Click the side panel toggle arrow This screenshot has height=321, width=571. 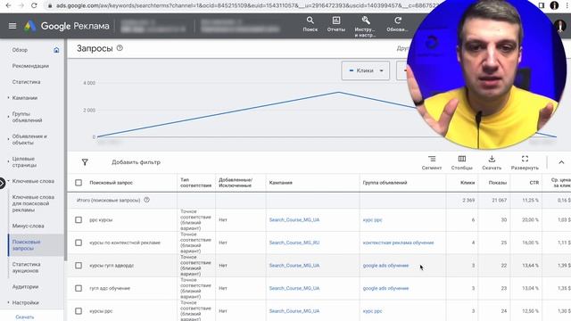click(x=2, y=183)
